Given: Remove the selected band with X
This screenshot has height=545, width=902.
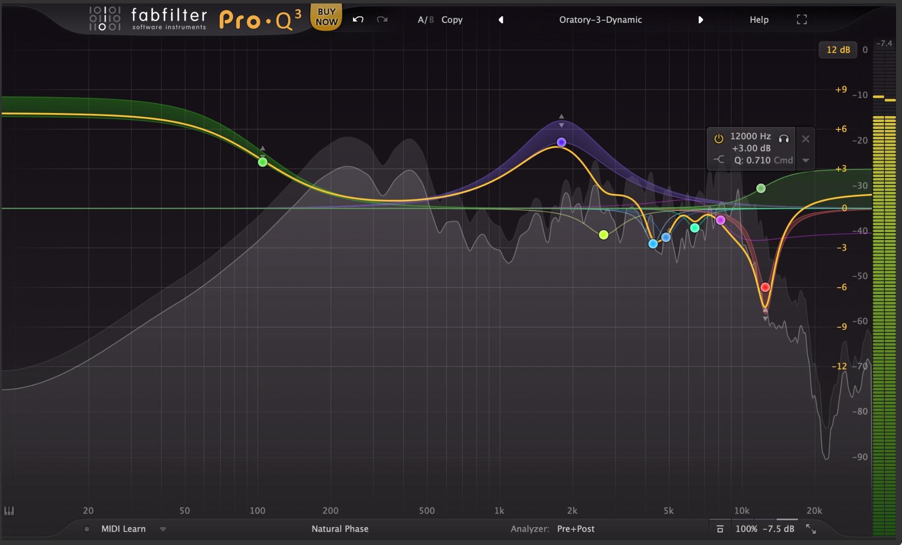Looking at the screenshot, I should (806, 139).
